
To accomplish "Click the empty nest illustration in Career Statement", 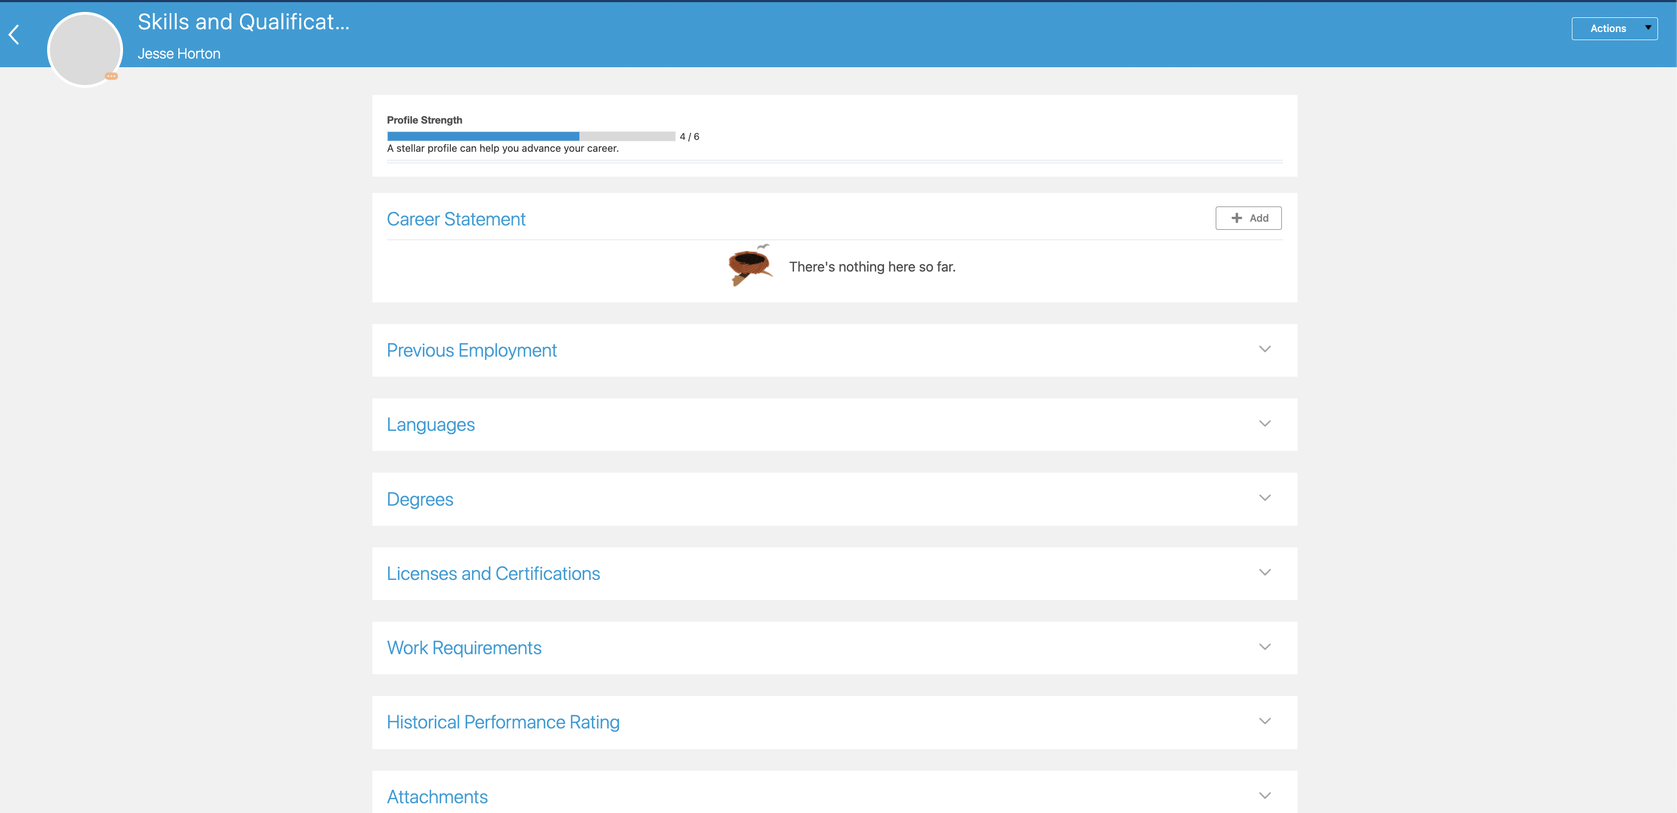I will (749, 266).
